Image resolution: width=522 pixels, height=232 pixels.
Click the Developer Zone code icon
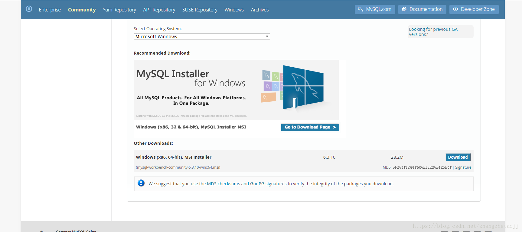click(x=455, y=9)
